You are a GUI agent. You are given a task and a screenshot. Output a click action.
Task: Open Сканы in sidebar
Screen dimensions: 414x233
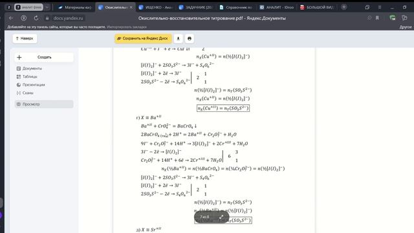pos(28,93)
